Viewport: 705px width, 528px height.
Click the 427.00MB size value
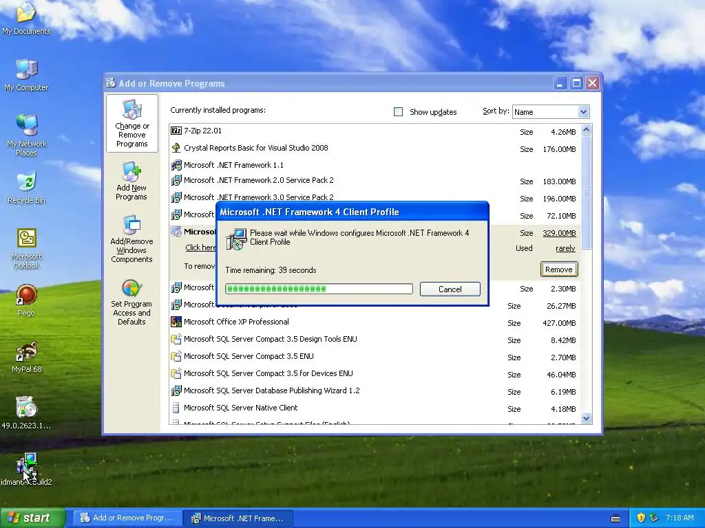(x=559, y=323)
